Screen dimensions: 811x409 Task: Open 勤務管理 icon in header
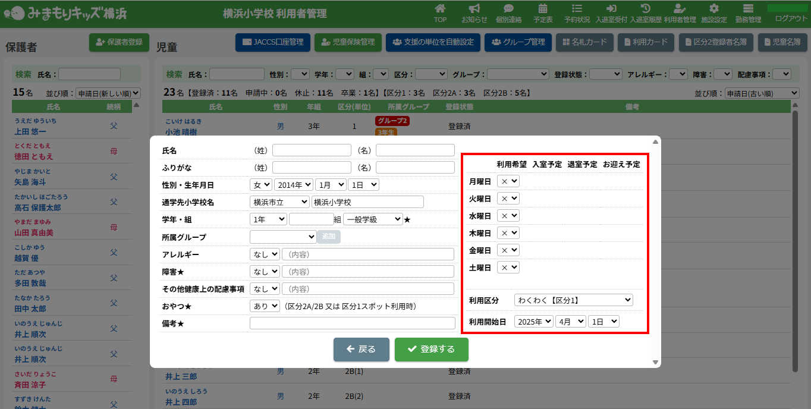tap(748, 9)
